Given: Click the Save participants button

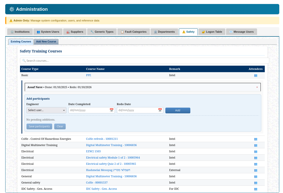Looking at the screenshot, I should pyautogui.click(x=39, y=126).
